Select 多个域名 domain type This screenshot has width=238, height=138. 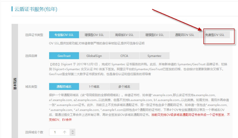[124, 86]
